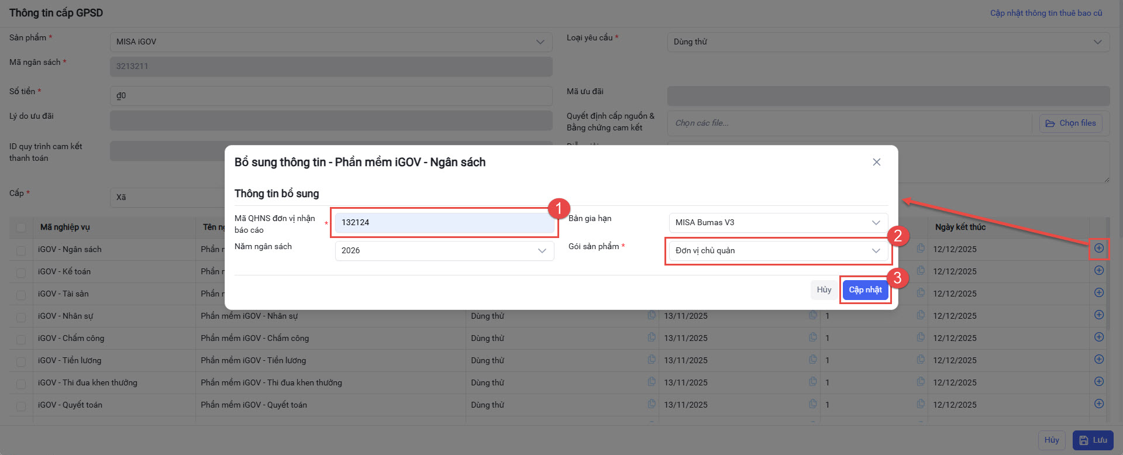Click plus icon for iGOV - Quyết toán row

tap(1099, 404)
